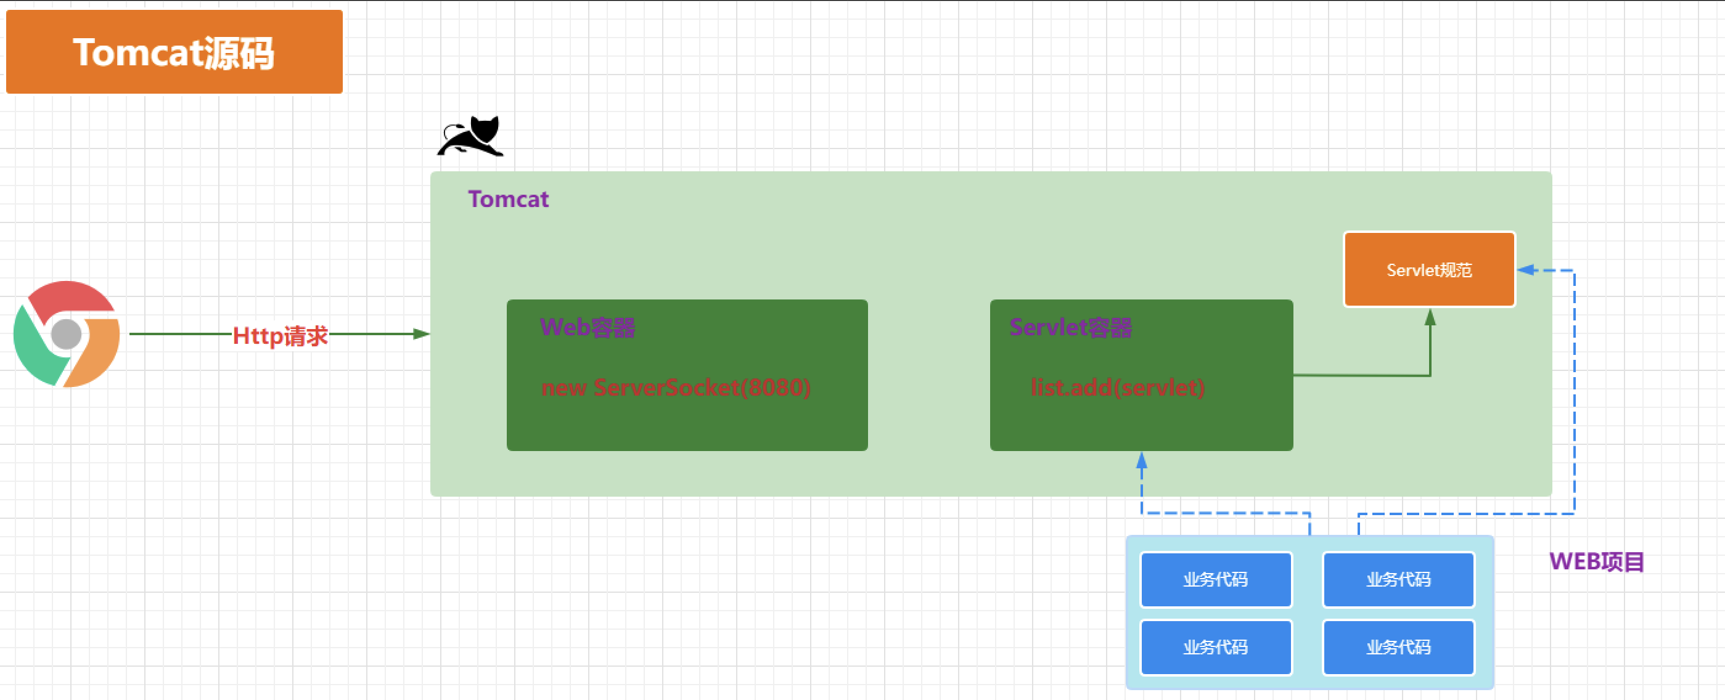Click the WEB项目 purple label
1725x700 pixels.
point(1596,561)
